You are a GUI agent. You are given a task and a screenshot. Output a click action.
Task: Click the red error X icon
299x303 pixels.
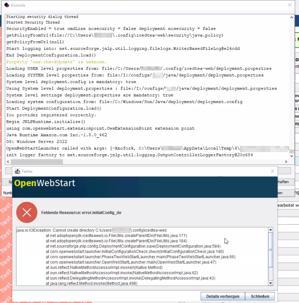coord(27,212)
